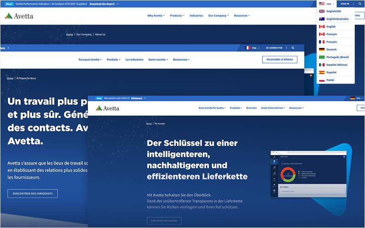Open search icon in French top bar
The height and width of the screenshot is (228, 365).
point(293,48)
